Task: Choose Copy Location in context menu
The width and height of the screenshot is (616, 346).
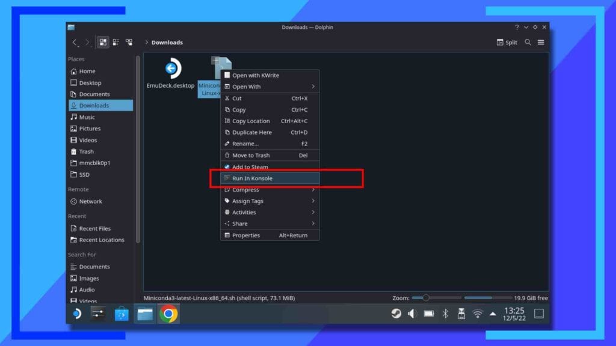Action: pos(270,121)
